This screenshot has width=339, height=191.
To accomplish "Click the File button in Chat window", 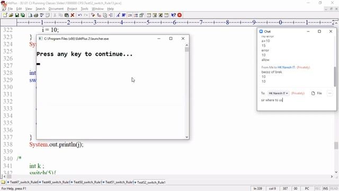I will (317, 93).
